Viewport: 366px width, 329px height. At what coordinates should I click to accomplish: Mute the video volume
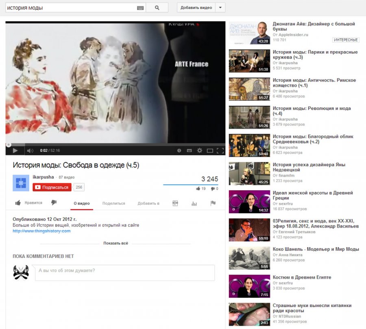coord(30,150)
